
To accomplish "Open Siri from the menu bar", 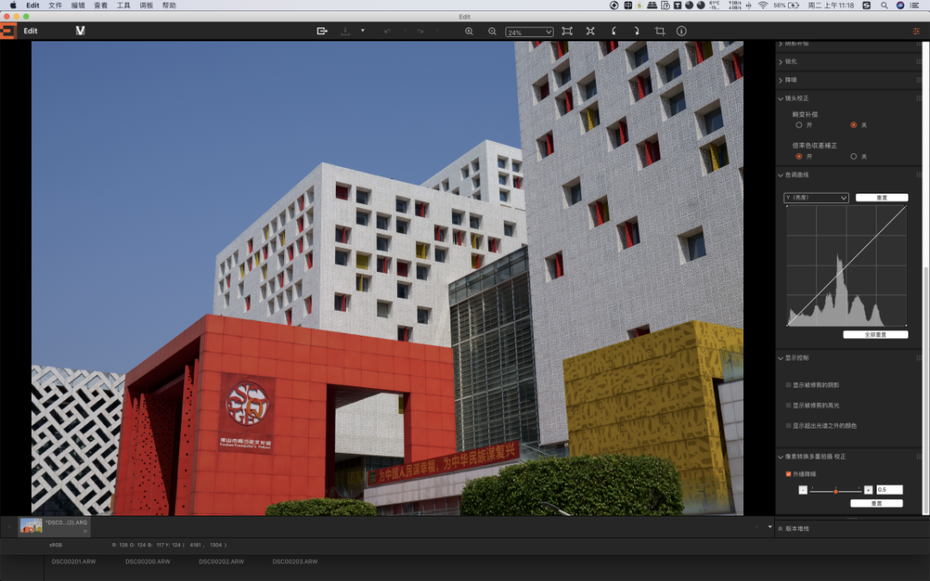I will click(x=901, y=5).
